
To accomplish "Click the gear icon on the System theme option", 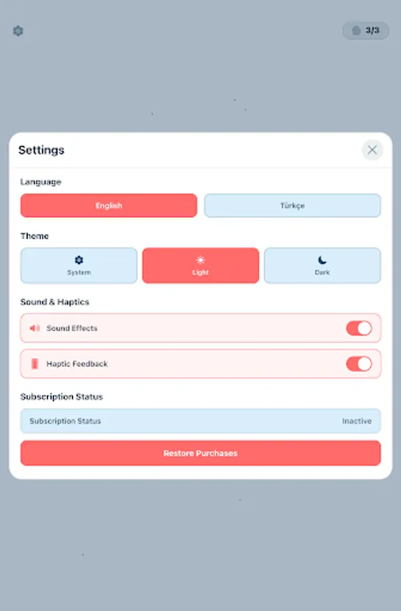I will pyautogui.click(x=78, y=260).
